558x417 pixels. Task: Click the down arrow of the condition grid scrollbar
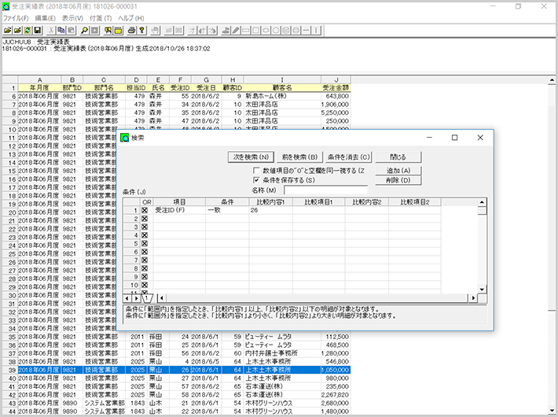(480, 288)
